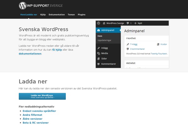The image size is (188, 125).
Task: Select 'Kommentarer' sidebar label
Action: click(108, 64)
